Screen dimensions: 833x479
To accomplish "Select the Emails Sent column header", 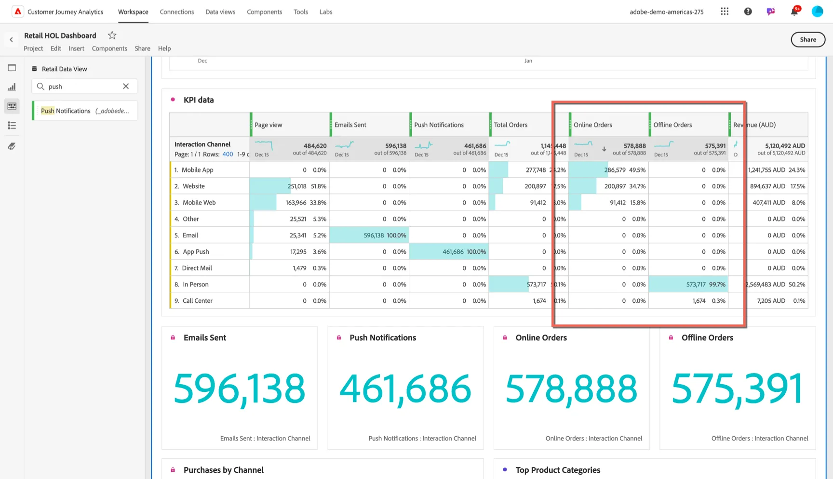I will 370,125.
